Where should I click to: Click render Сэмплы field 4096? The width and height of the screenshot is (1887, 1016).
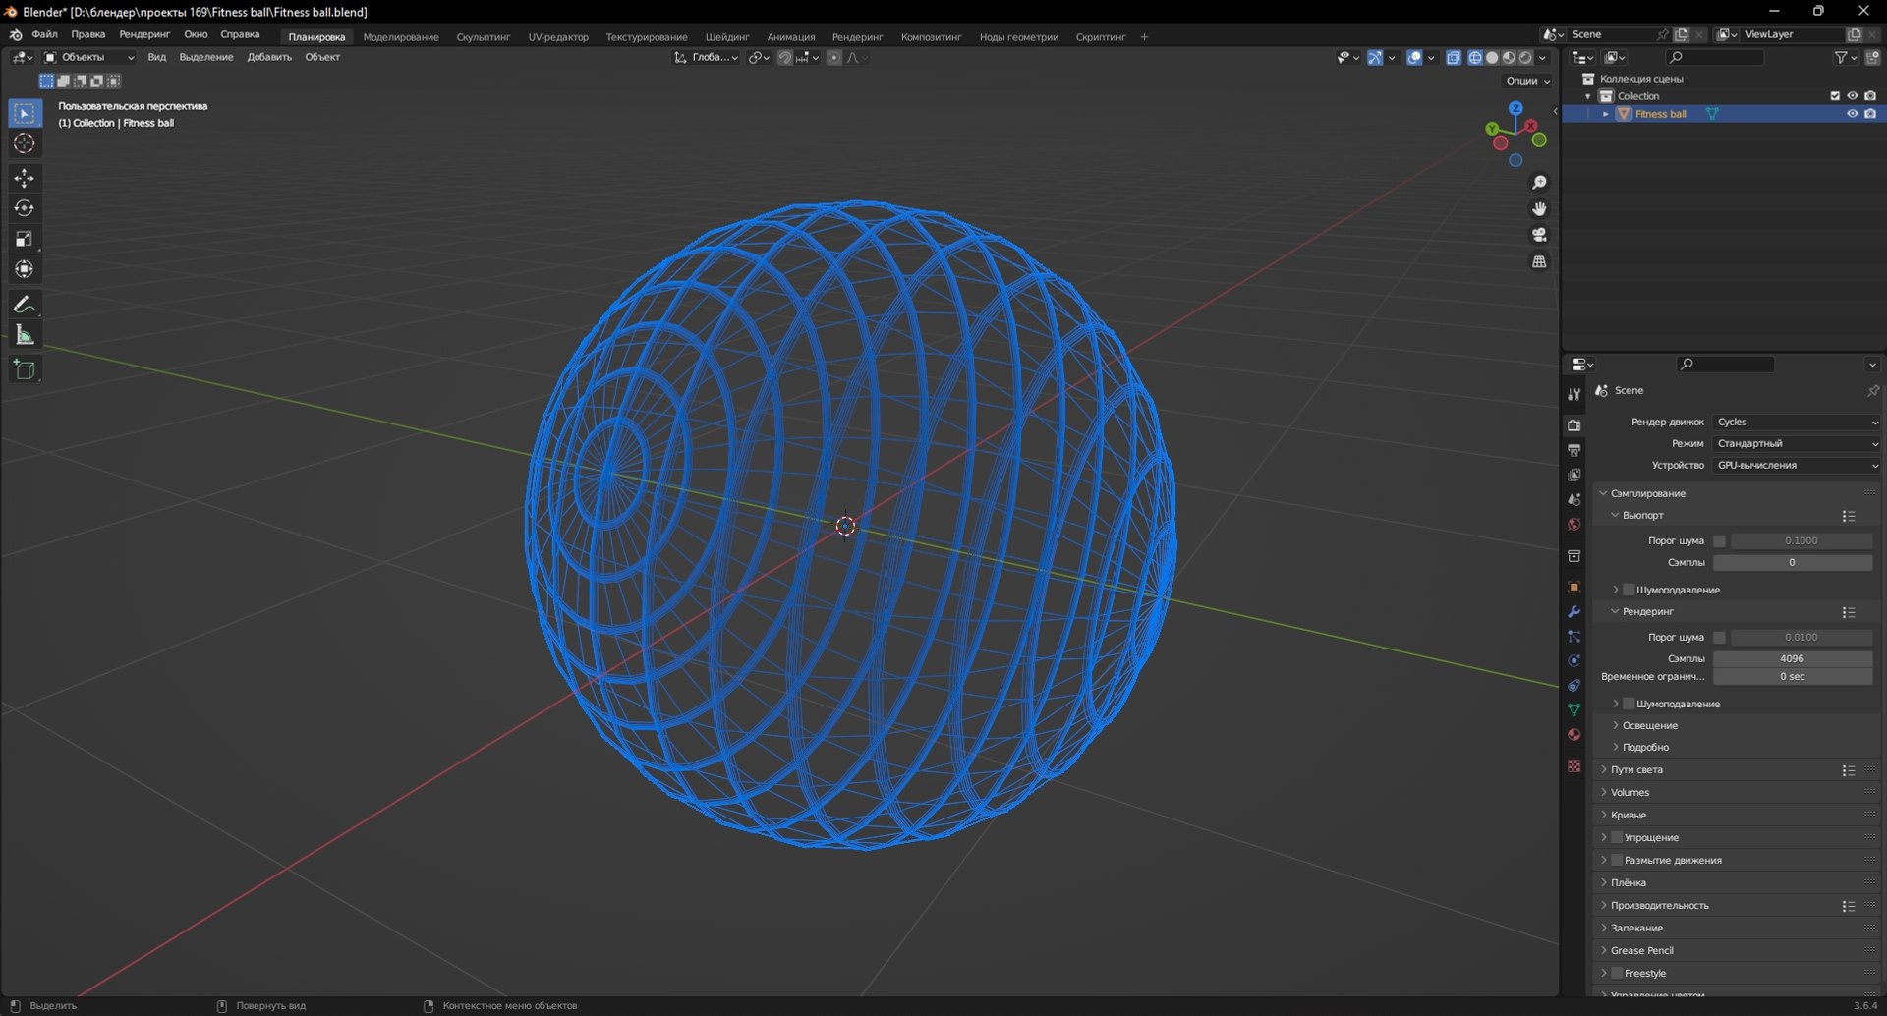pyautogui.click(x=1793, y=658)
